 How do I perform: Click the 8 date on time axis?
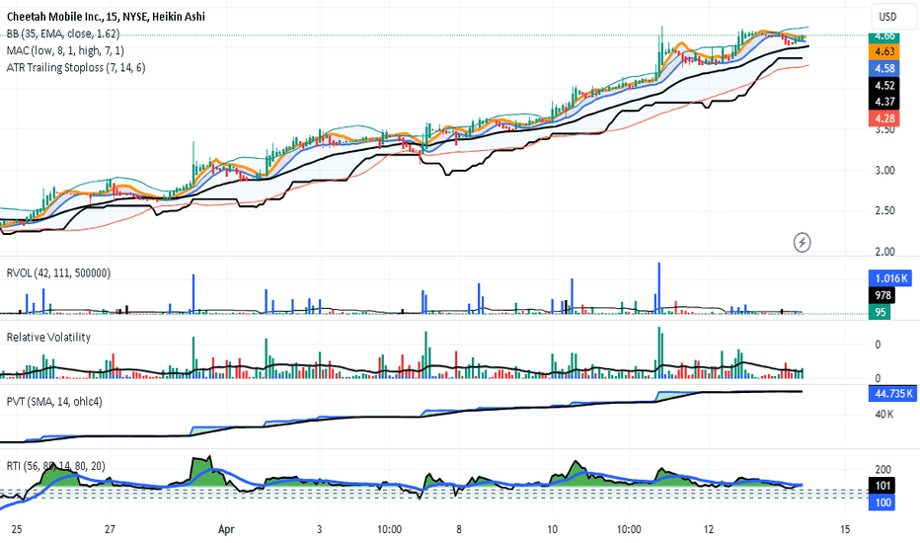tap(459, 529)
